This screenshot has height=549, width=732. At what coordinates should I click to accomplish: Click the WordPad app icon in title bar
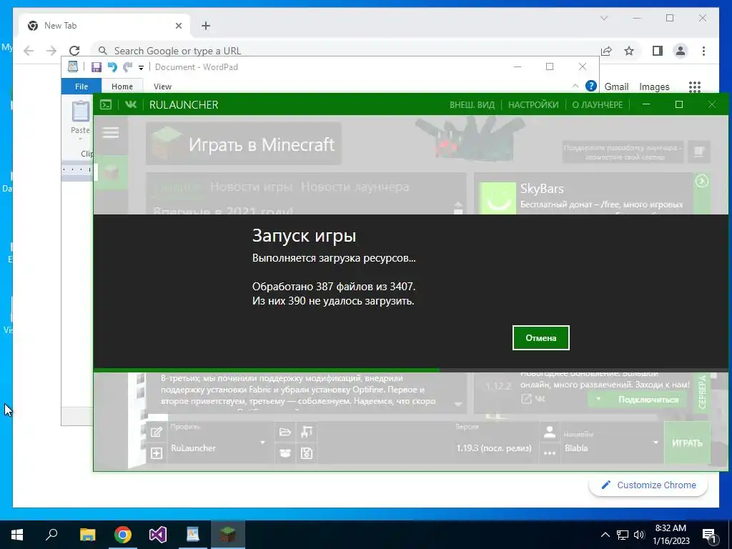(73, 66)
